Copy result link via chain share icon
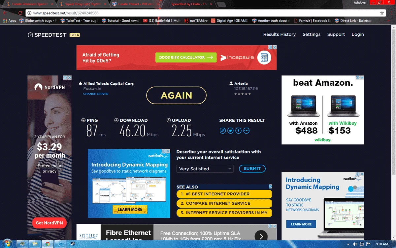This screenshot has height=248, width=396. [x=223, y=131]
